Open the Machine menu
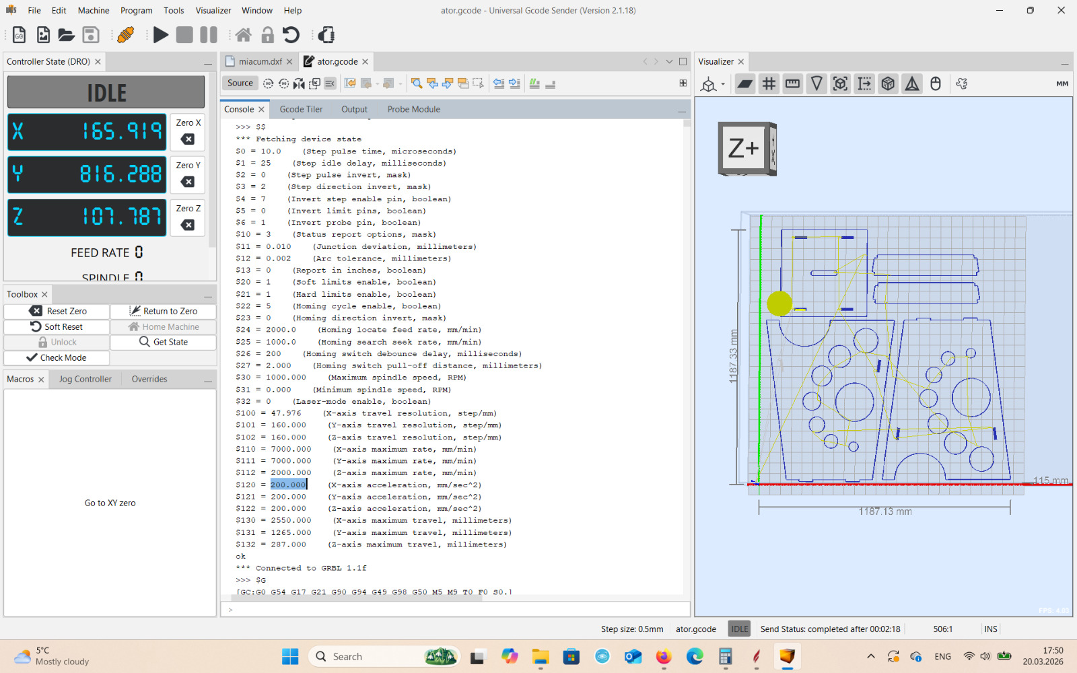The width and height of the screenshot is (1077, 673). pos(94,10)
